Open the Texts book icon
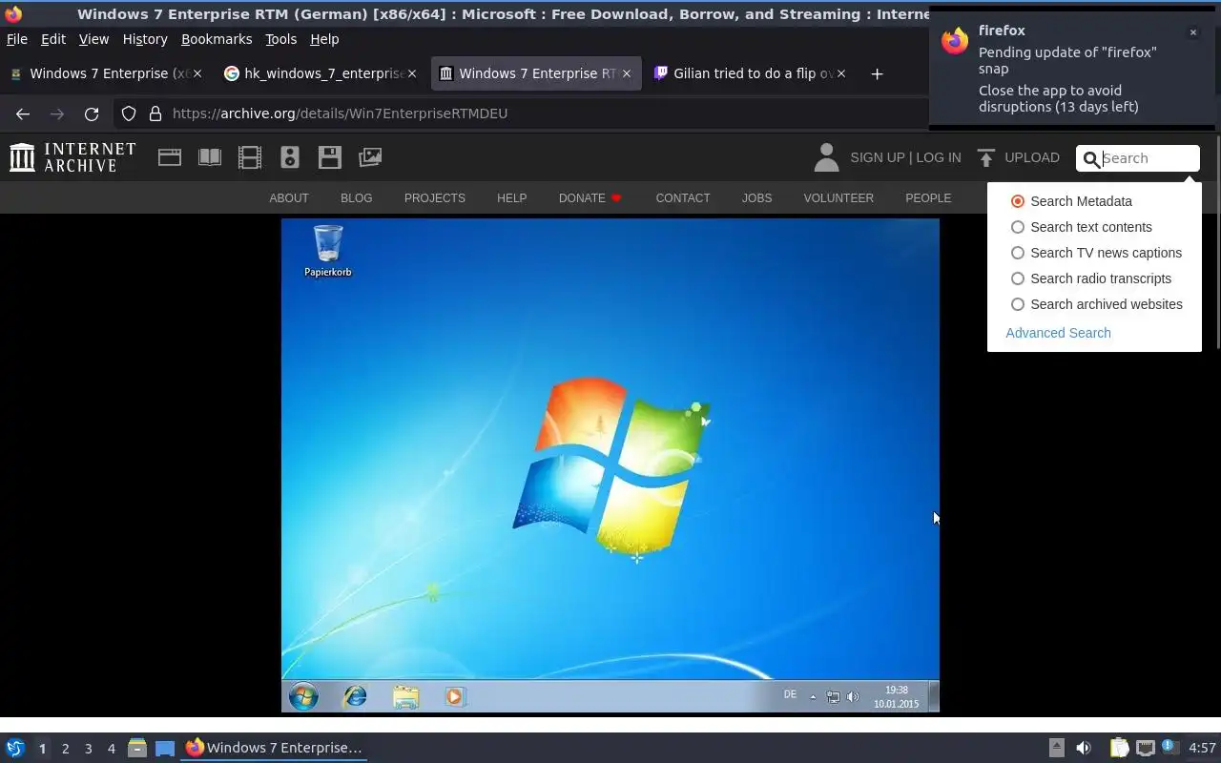The image size is (1221, 763). pyautogui.click(x=210, y=157)
